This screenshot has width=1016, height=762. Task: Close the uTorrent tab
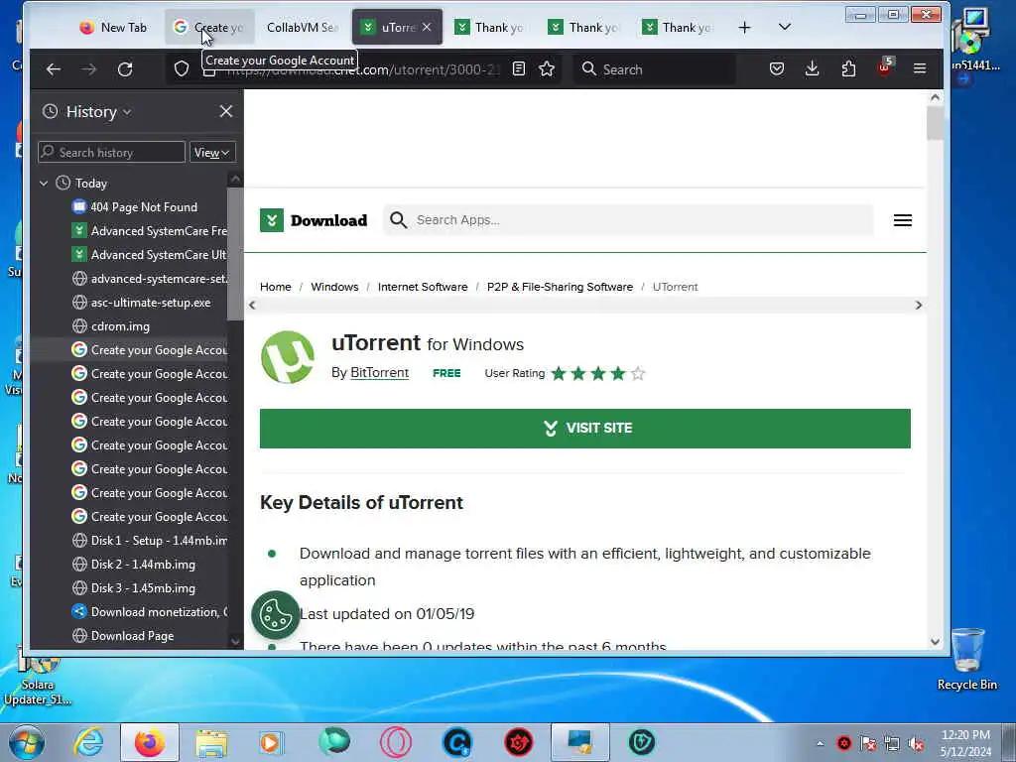point(427,27)
